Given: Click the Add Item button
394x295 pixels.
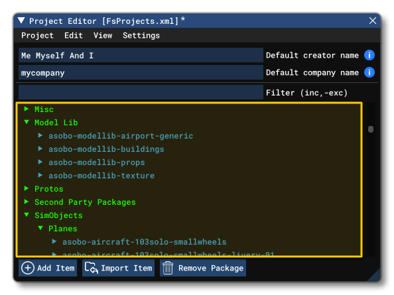Looking at the screenshot, I should tap(48, 268).
